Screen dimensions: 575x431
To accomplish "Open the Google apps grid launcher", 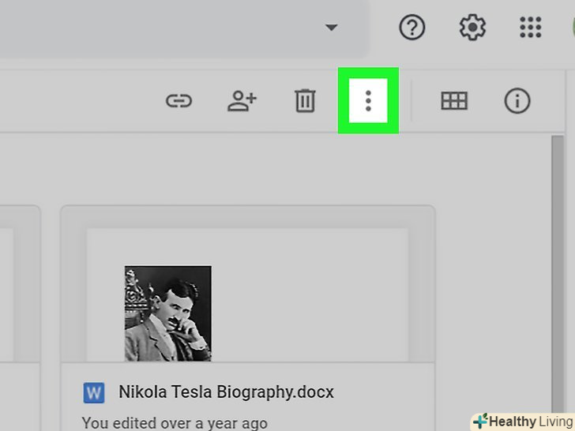I will coord(531,28).
